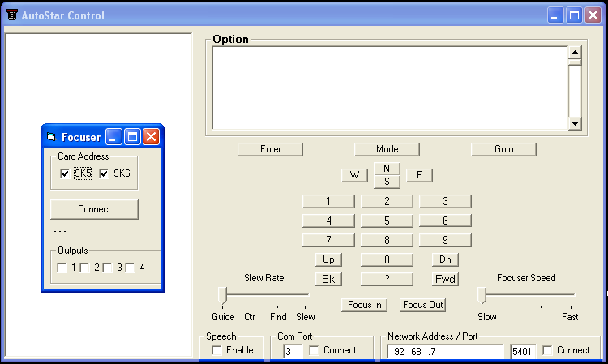Click inside the Option text area
The height and width of the screenshot is (364, 608).
(390, 88)
